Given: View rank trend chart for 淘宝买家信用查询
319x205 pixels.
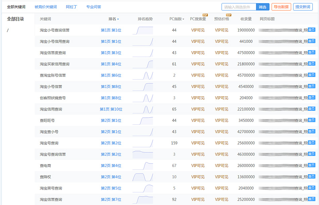Looking at the screenshot, I should point(143,64).
